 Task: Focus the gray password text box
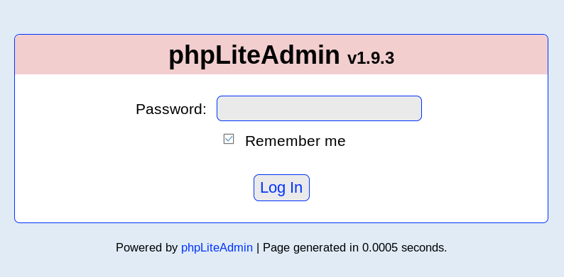(x=319, y=108)
